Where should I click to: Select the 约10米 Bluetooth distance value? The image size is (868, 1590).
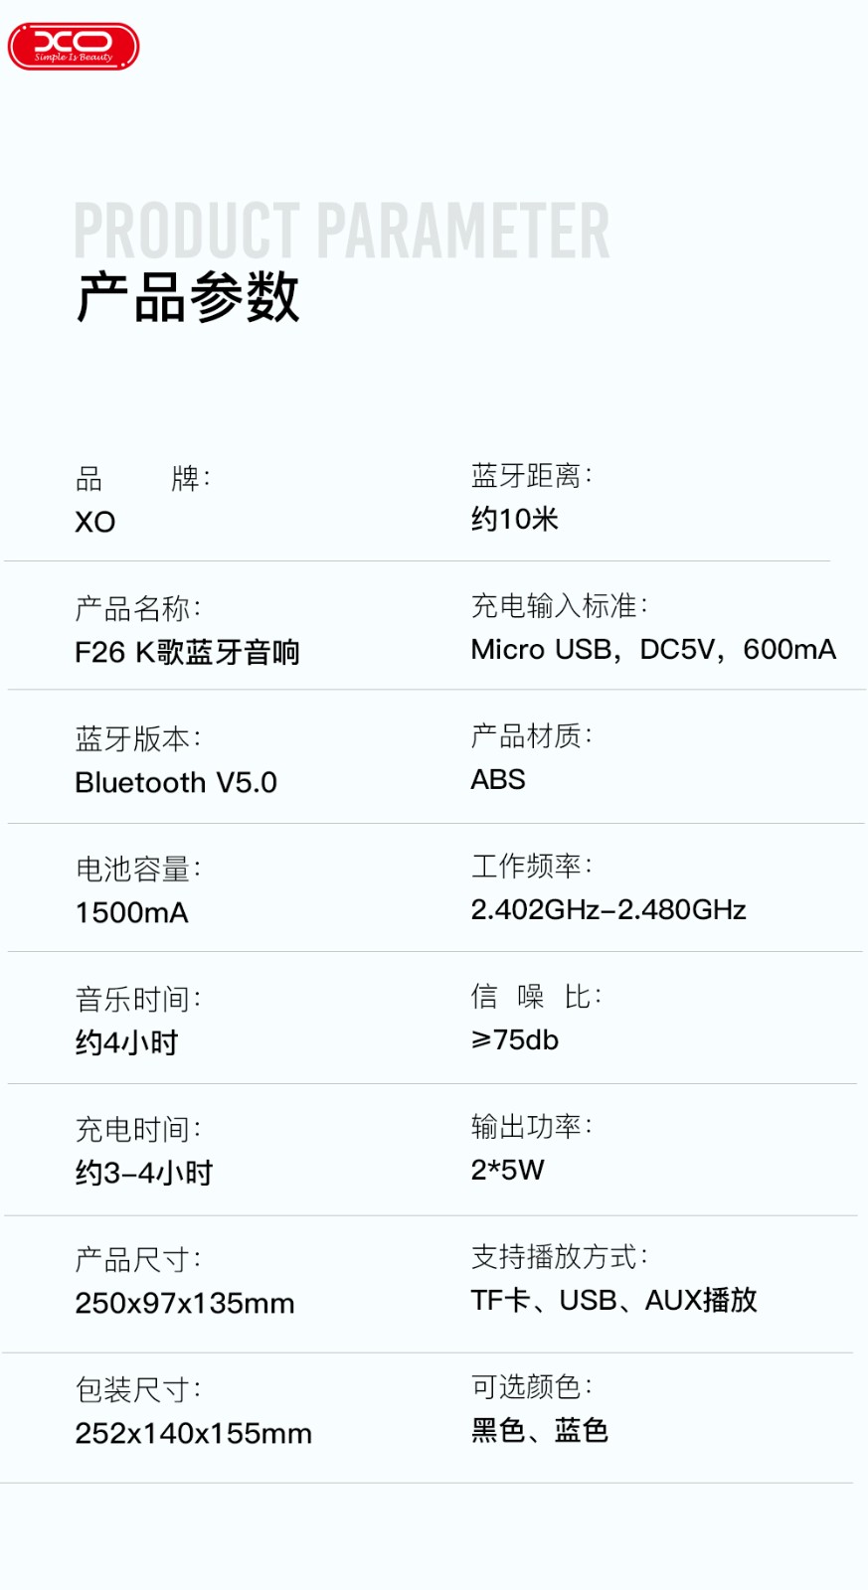pos(515,519)
